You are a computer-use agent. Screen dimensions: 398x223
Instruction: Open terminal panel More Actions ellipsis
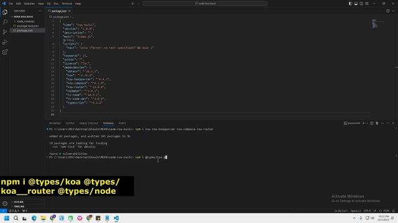pos(382,123)
